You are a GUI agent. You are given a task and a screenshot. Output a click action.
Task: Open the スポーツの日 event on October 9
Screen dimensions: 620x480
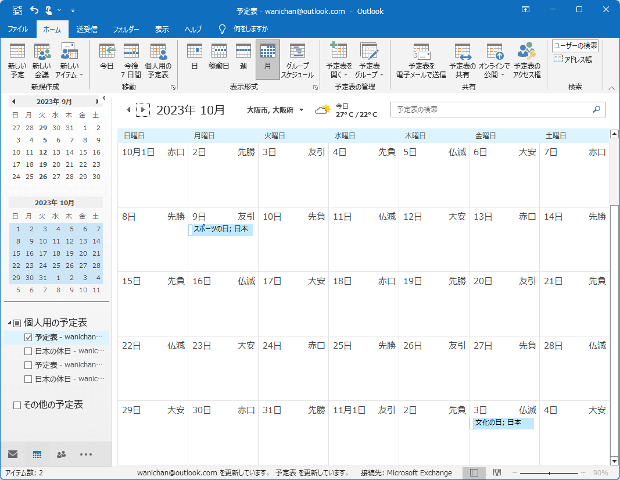[x=221, y=230]
